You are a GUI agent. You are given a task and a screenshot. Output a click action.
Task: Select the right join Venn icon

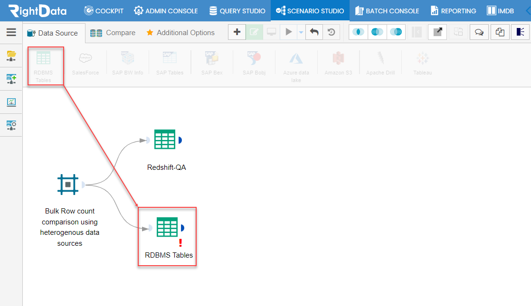coord(396,32)
